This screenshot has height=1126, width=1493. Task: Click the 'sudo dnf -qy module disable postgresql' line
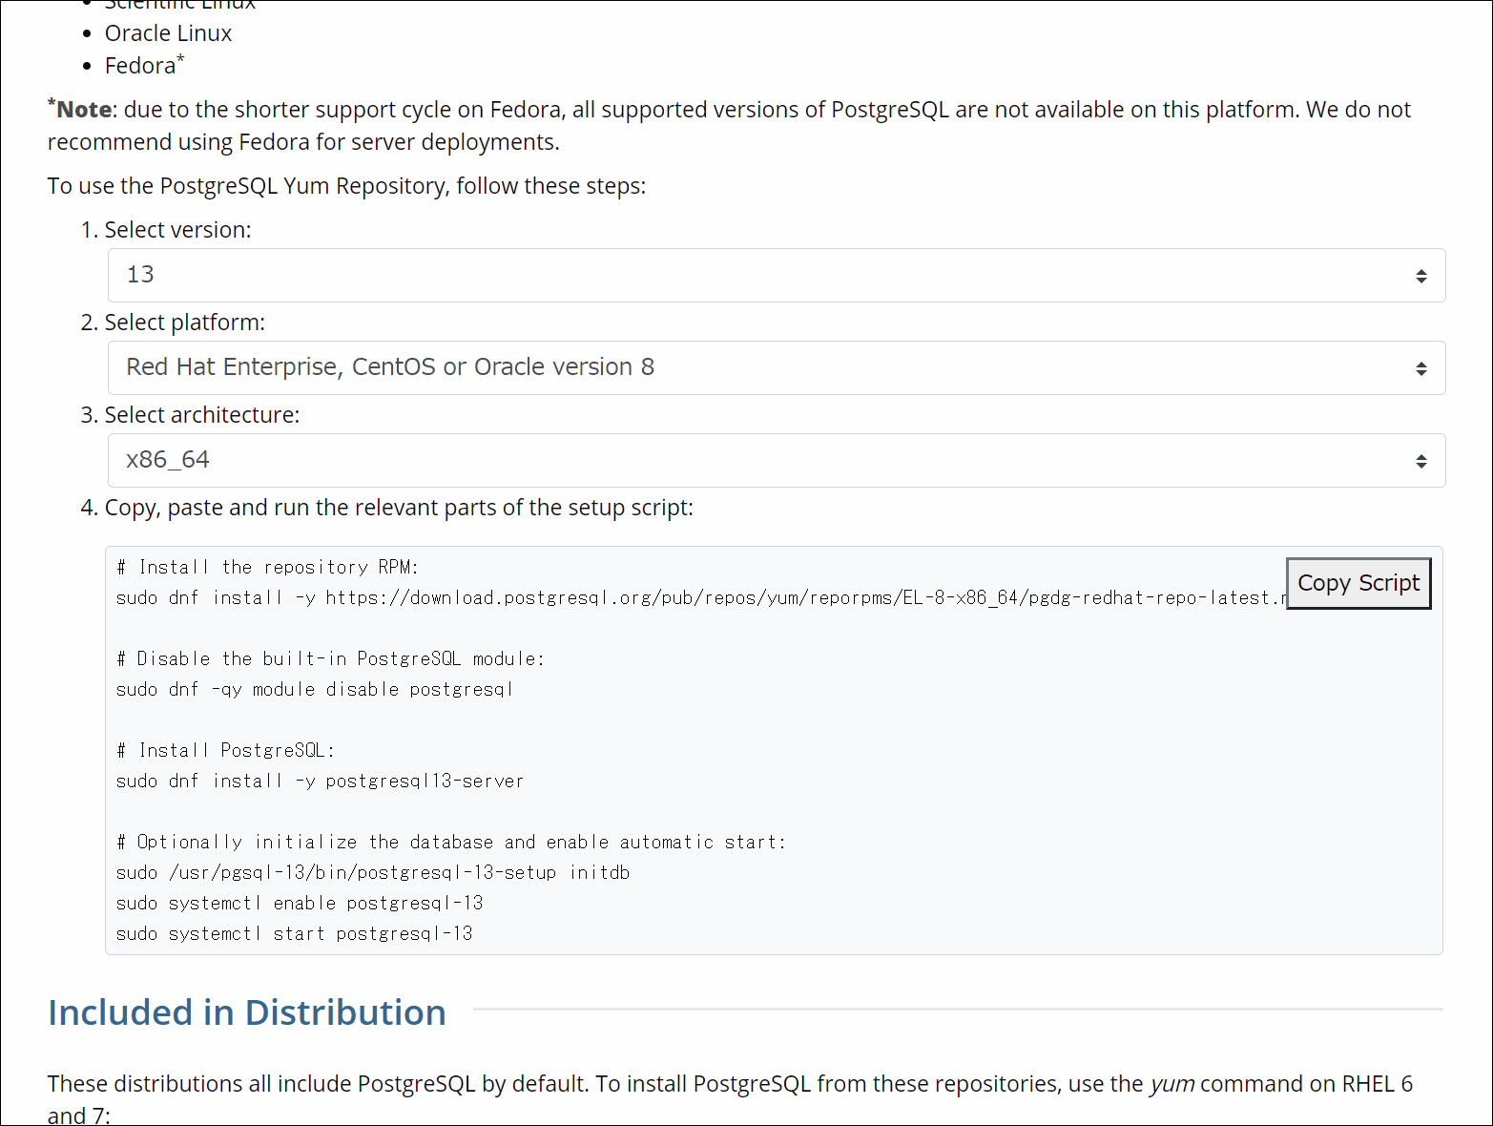point(315,689)
